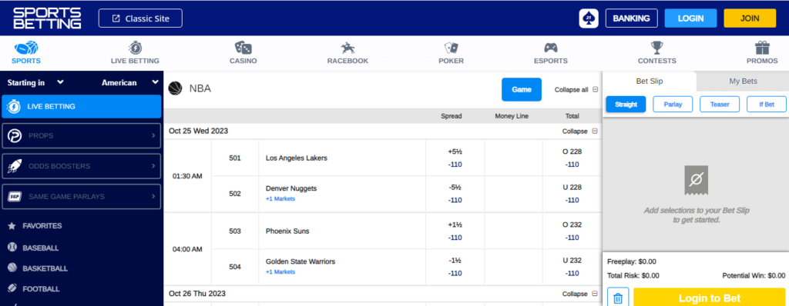Open the Starting in dropdown
Image resolution: width=789 pixels, height=306 pixels.
point(35,83)
